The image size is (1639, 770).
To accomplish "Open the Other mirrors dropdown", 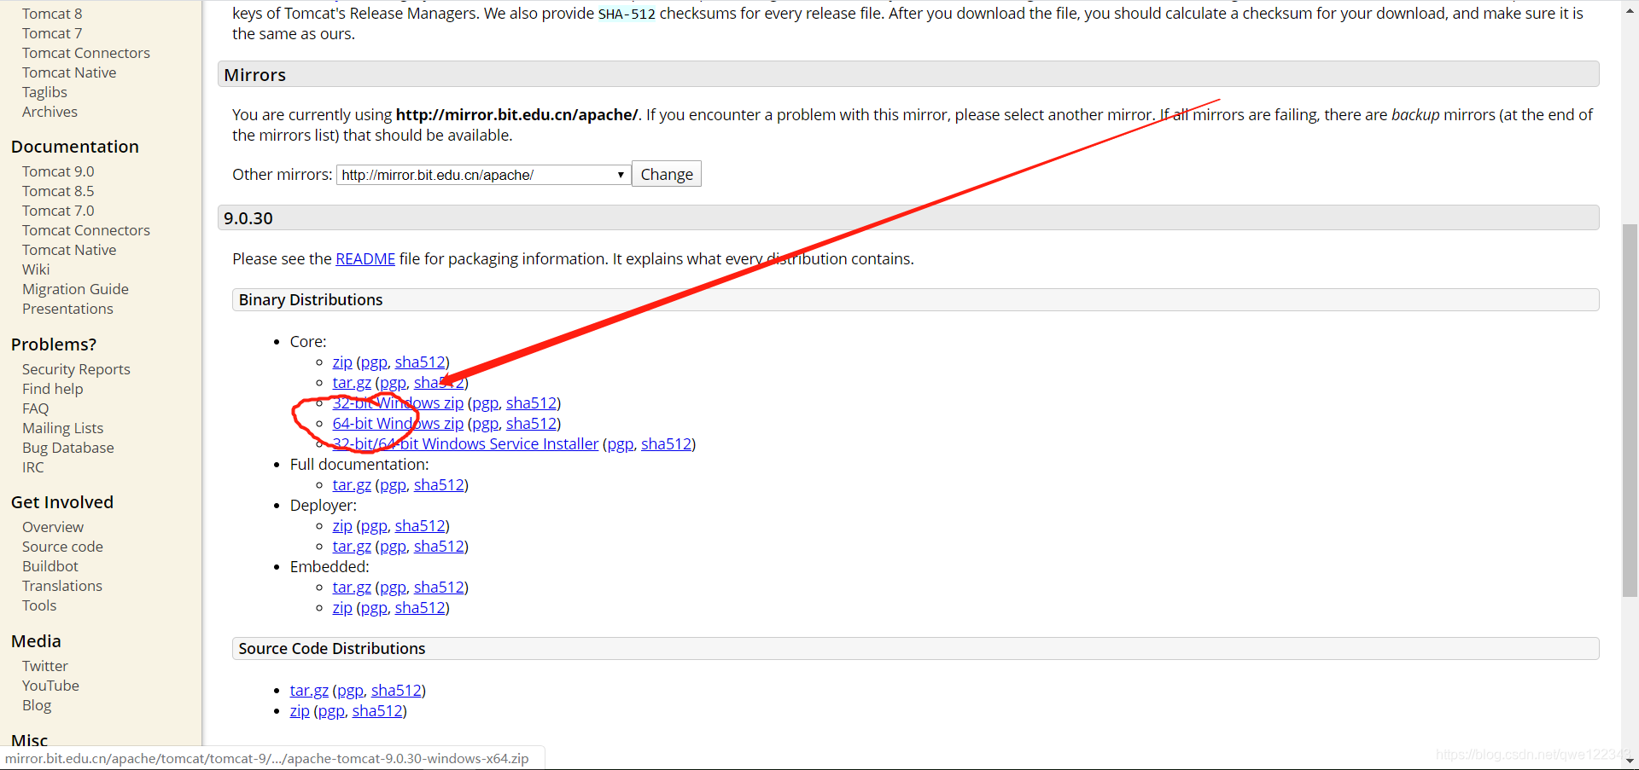I will (483, 175).
